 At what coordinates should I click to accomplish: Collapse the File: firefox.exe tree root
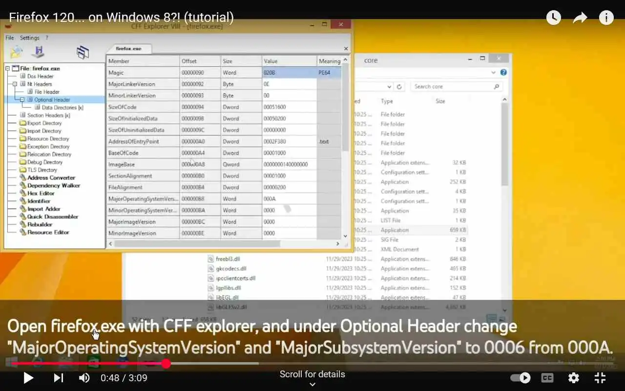point(8,68)
